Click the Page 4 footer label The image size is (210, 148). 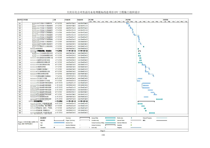coord(103,131)
